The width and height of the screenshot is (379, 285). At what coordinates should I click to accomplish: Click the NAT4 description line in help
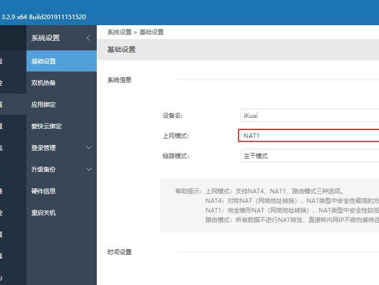293,201
